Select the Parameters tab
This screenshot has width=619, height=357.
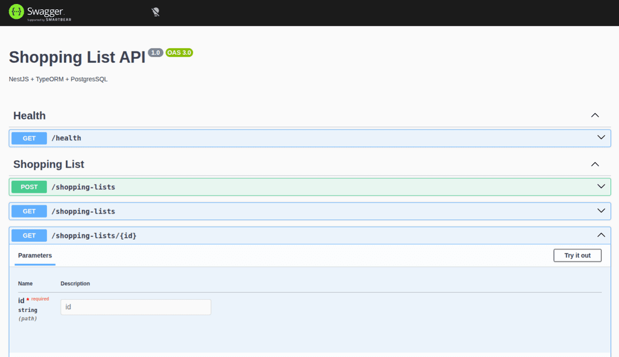tap(34, 255)
